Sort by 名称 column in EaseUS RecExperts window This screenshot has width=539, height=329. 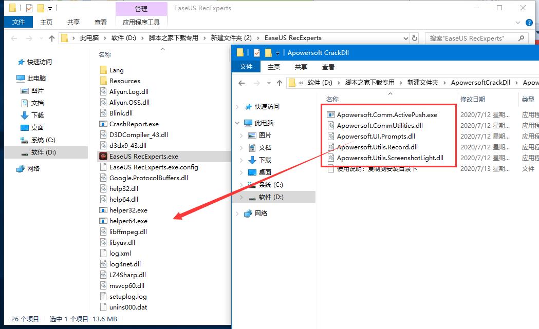click(x=105, y=54)
